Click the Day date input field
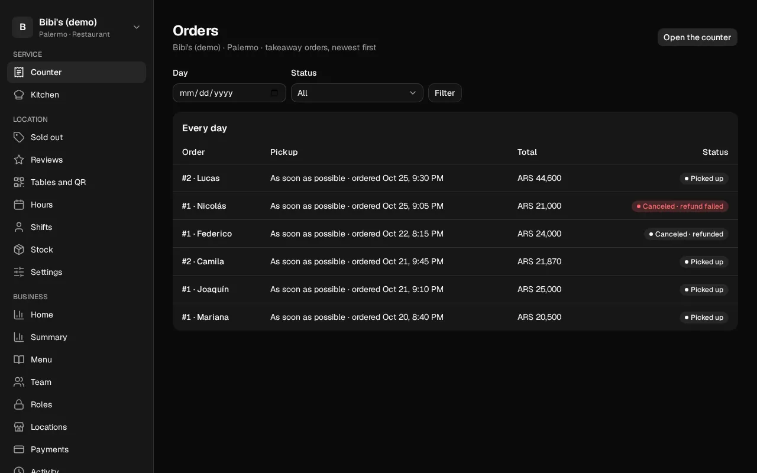 (229, 93)
